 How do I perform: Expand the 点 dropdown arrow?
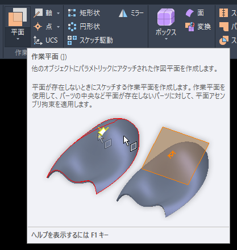pos(59,27)
